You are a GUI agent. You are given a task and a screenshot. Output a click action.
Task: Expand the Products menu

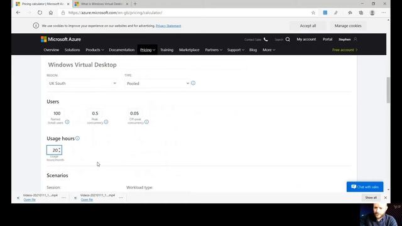[x=95, y=50]
